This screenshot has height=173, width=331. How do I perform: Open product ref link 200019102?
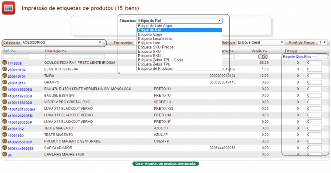point(17,70)
